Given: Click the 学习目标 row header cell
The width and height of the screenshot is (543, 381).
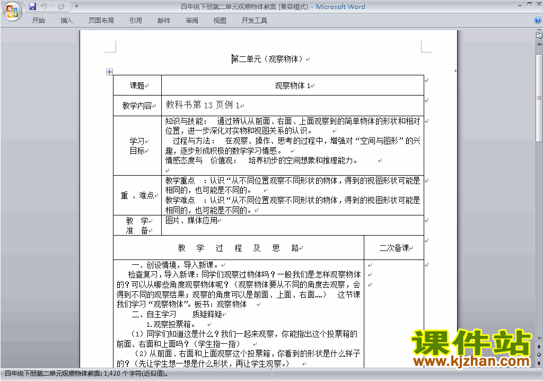Looking at the screenshot, I should coord(137,145).
